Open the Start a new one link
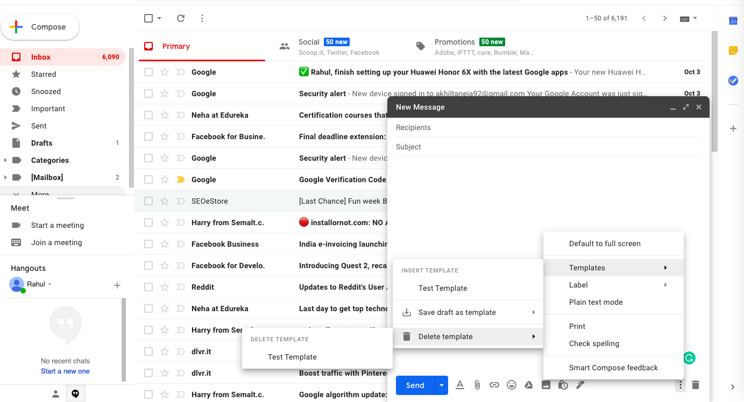Image resolution: width=744 pixels, height=402 pixels. point(65,371)
